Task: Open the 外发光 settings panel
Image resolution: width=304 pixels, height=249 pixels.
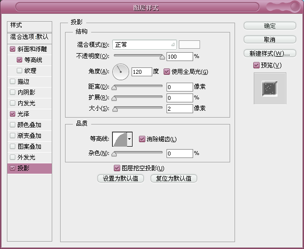Action: [27, 157]
